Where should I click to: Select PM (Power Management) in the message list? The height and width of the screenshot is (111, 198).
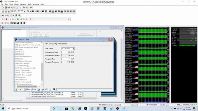click(x=24, y=43)
